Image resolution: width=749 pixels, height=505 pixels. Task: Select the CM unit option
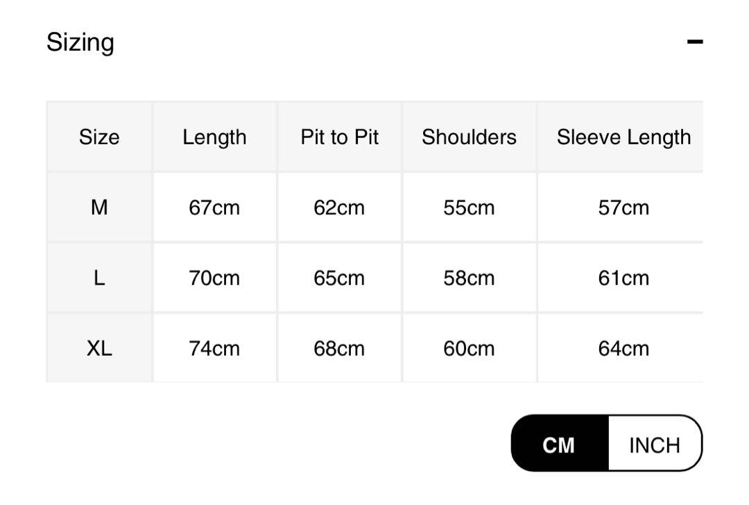560,445
